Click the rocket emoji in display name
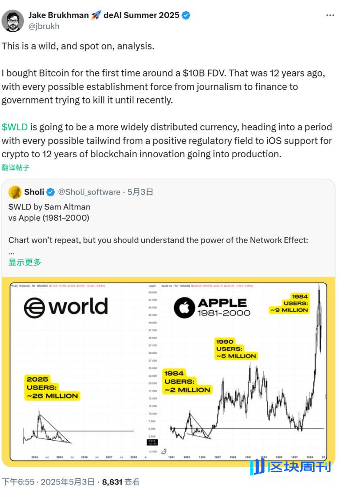 pyautogui.click(x=96, y=15)
